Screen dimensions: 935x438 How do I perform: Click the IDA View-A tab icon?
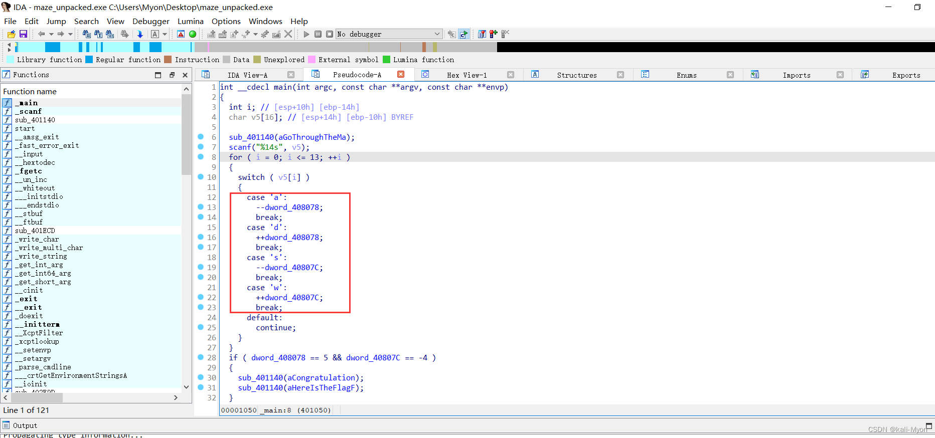coord(206,75)
